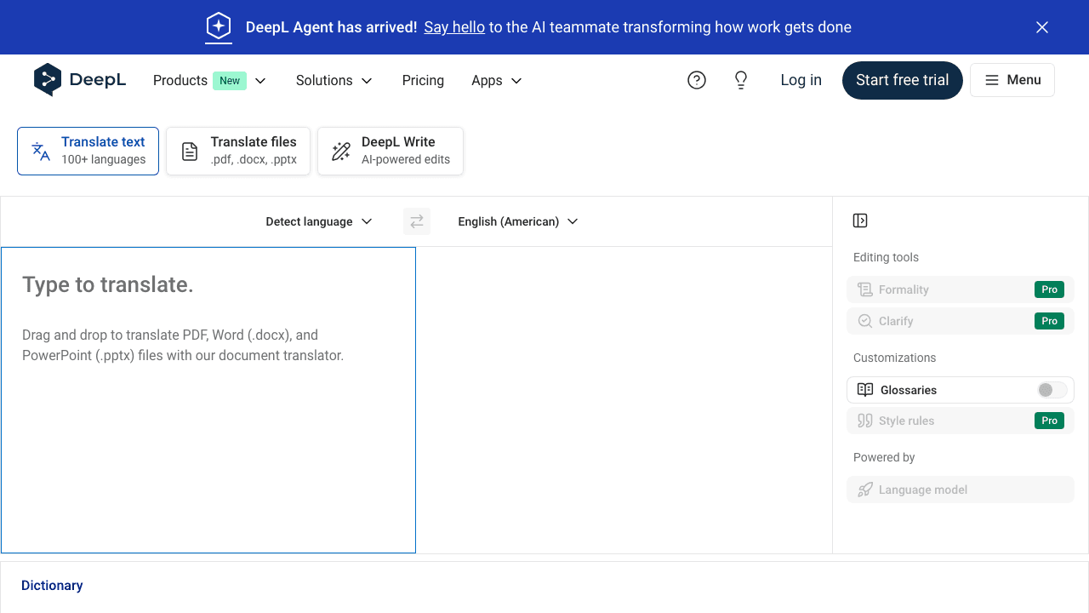Click the Formality editing tool icon

(864, 289)
